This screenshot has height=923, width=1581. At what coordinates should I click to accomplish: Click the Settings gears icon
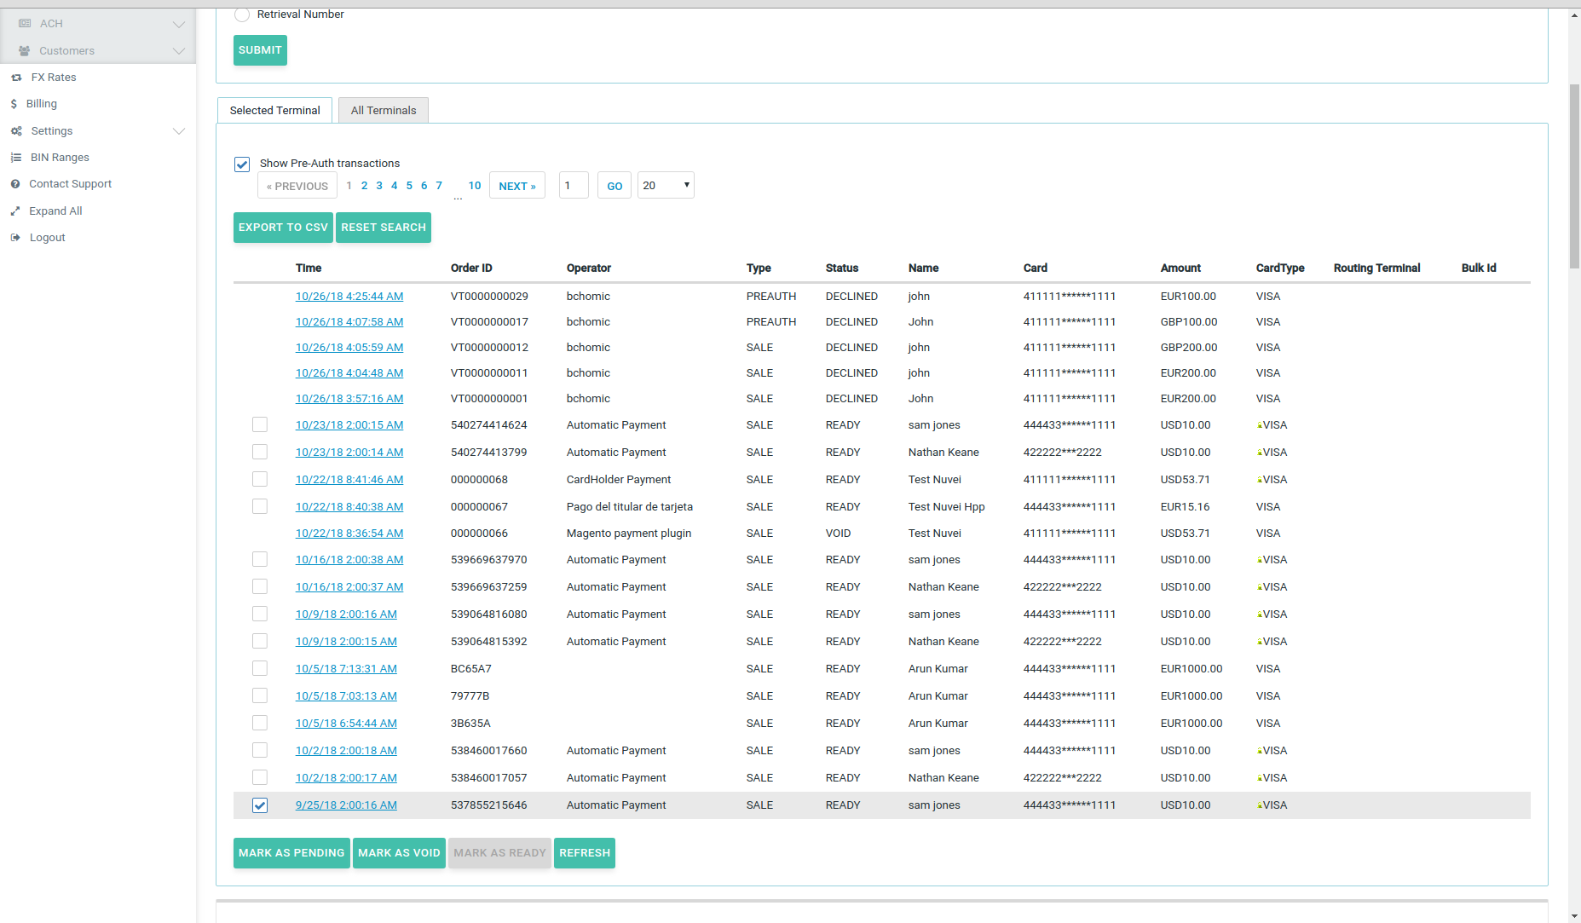(x=16, y=131)
